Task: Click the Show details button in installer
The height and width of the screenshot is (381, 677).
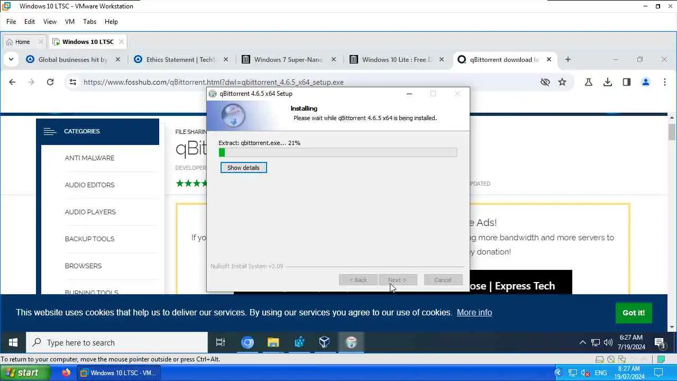Action: (x=243, y=168)
